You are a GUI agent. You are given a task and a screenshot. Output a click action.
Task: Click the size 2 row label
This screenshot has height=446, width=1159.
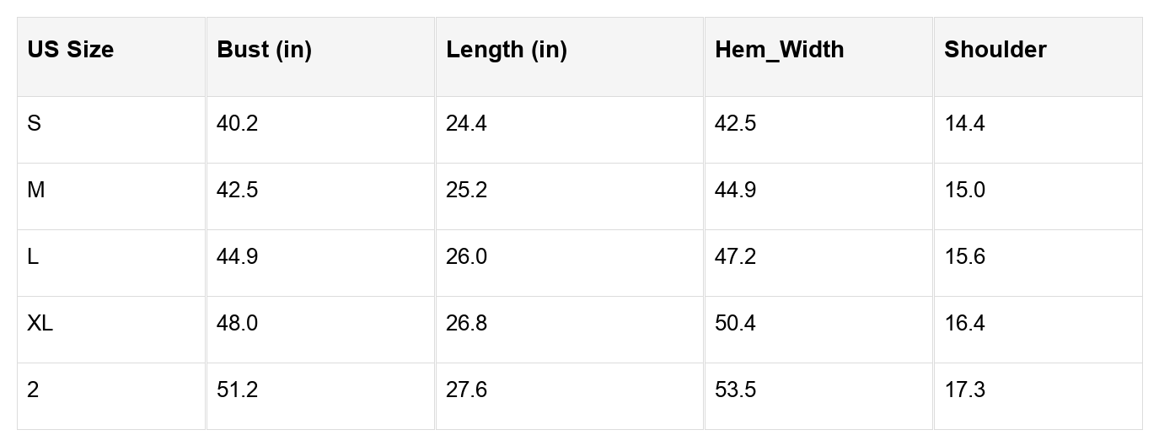click(33, 390)
